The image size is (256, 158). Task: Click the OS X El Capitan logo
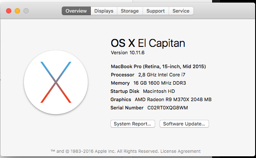point(56,82)
